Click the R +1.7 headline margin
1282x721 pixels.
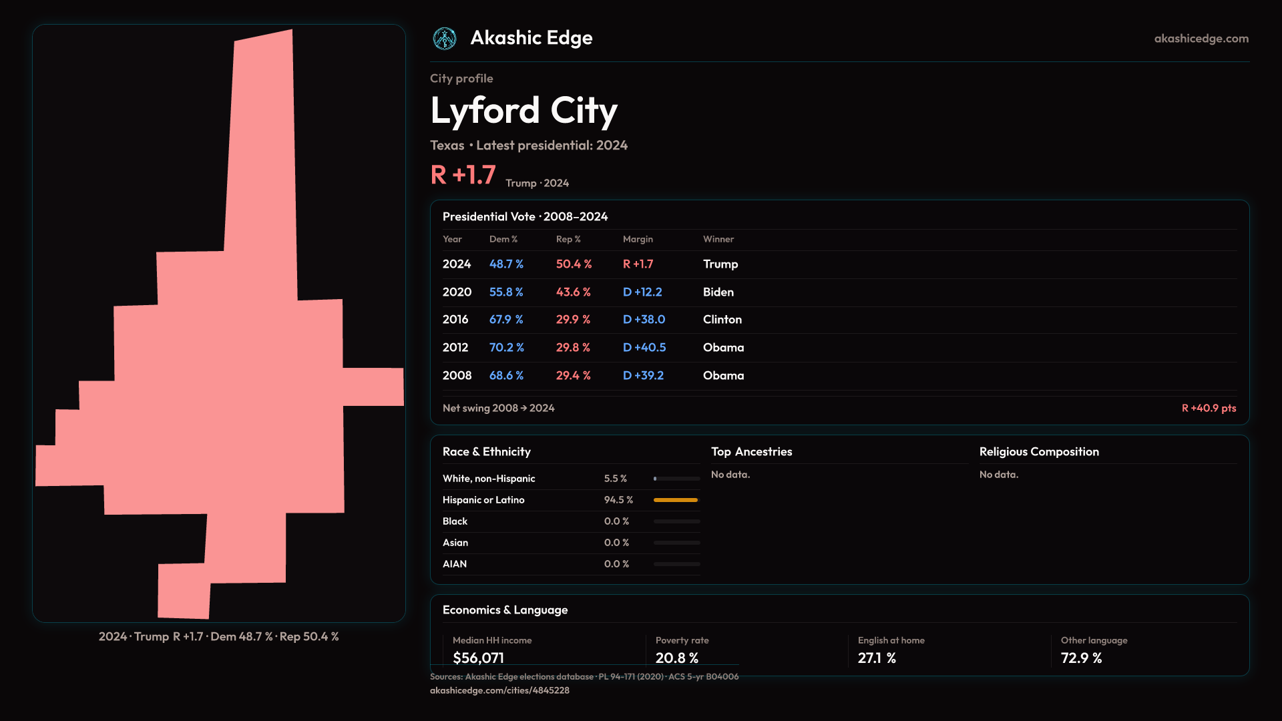(463, 176)
